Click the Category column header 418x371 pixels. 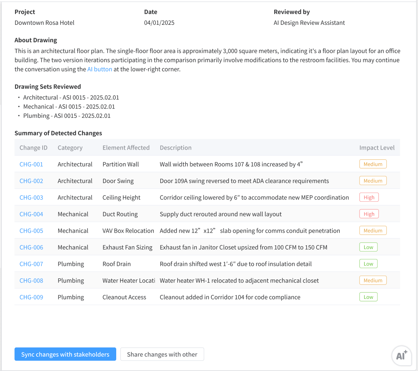point(70,148)
